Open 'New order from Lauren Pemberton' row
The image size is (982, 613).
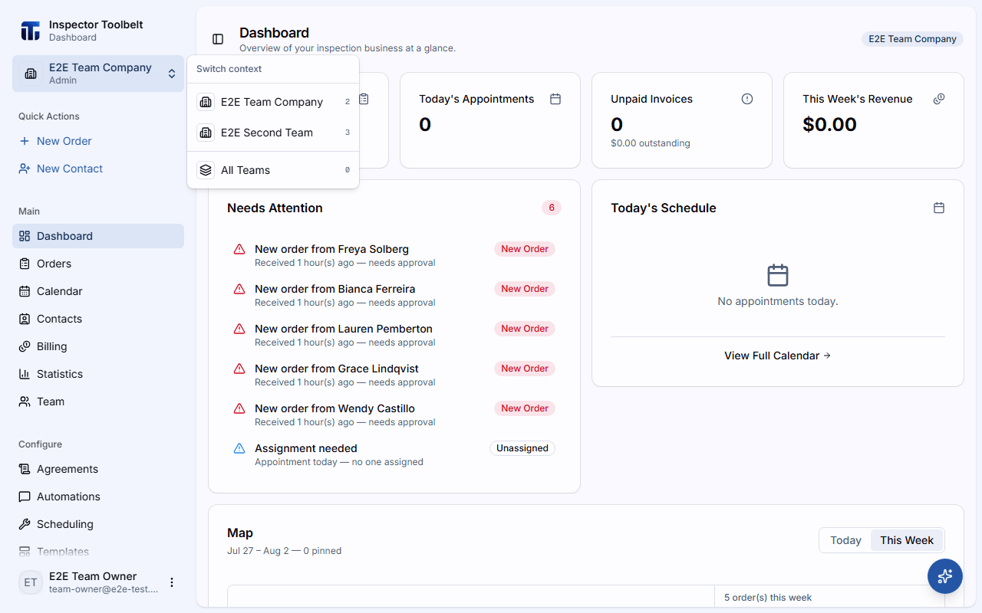[x=394, y=336]
